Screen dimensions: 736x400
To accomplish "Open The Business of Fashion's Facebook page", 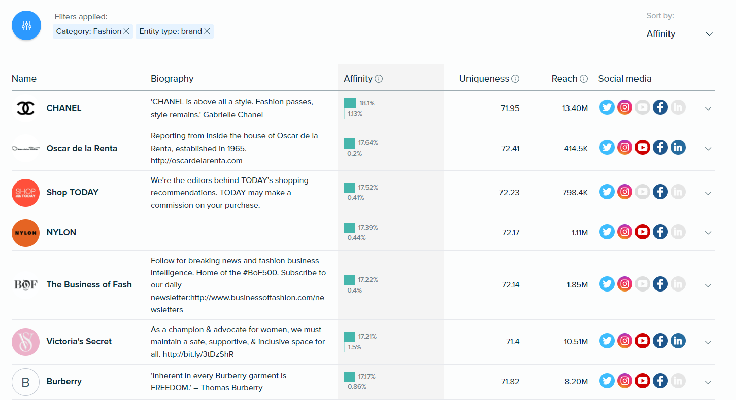I will (660, 284).
